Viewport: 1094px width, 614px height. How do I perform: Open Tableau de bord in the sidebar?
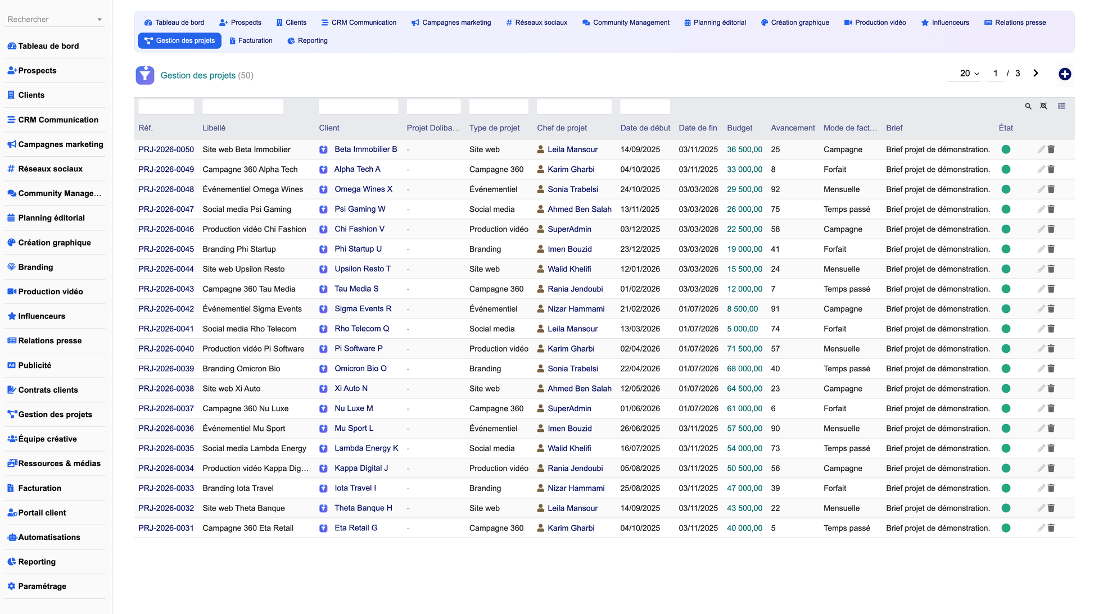click(48, 46)
